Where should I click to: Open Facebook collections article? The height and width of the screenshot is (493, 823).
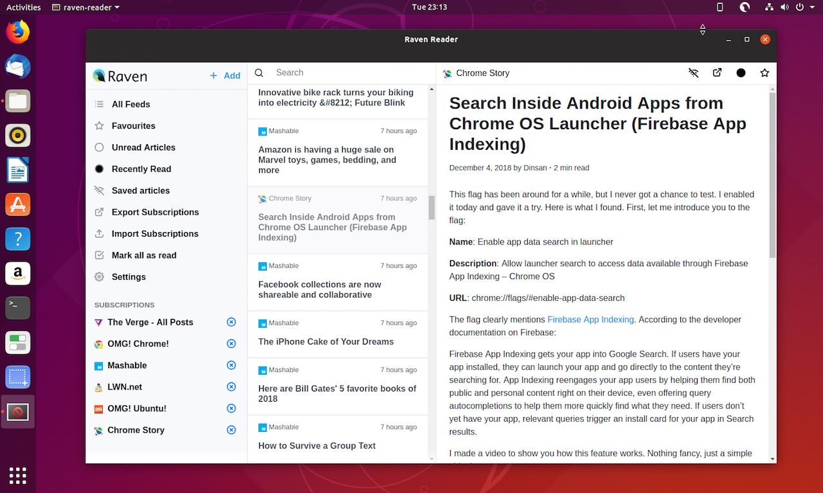tap(338, 283)
